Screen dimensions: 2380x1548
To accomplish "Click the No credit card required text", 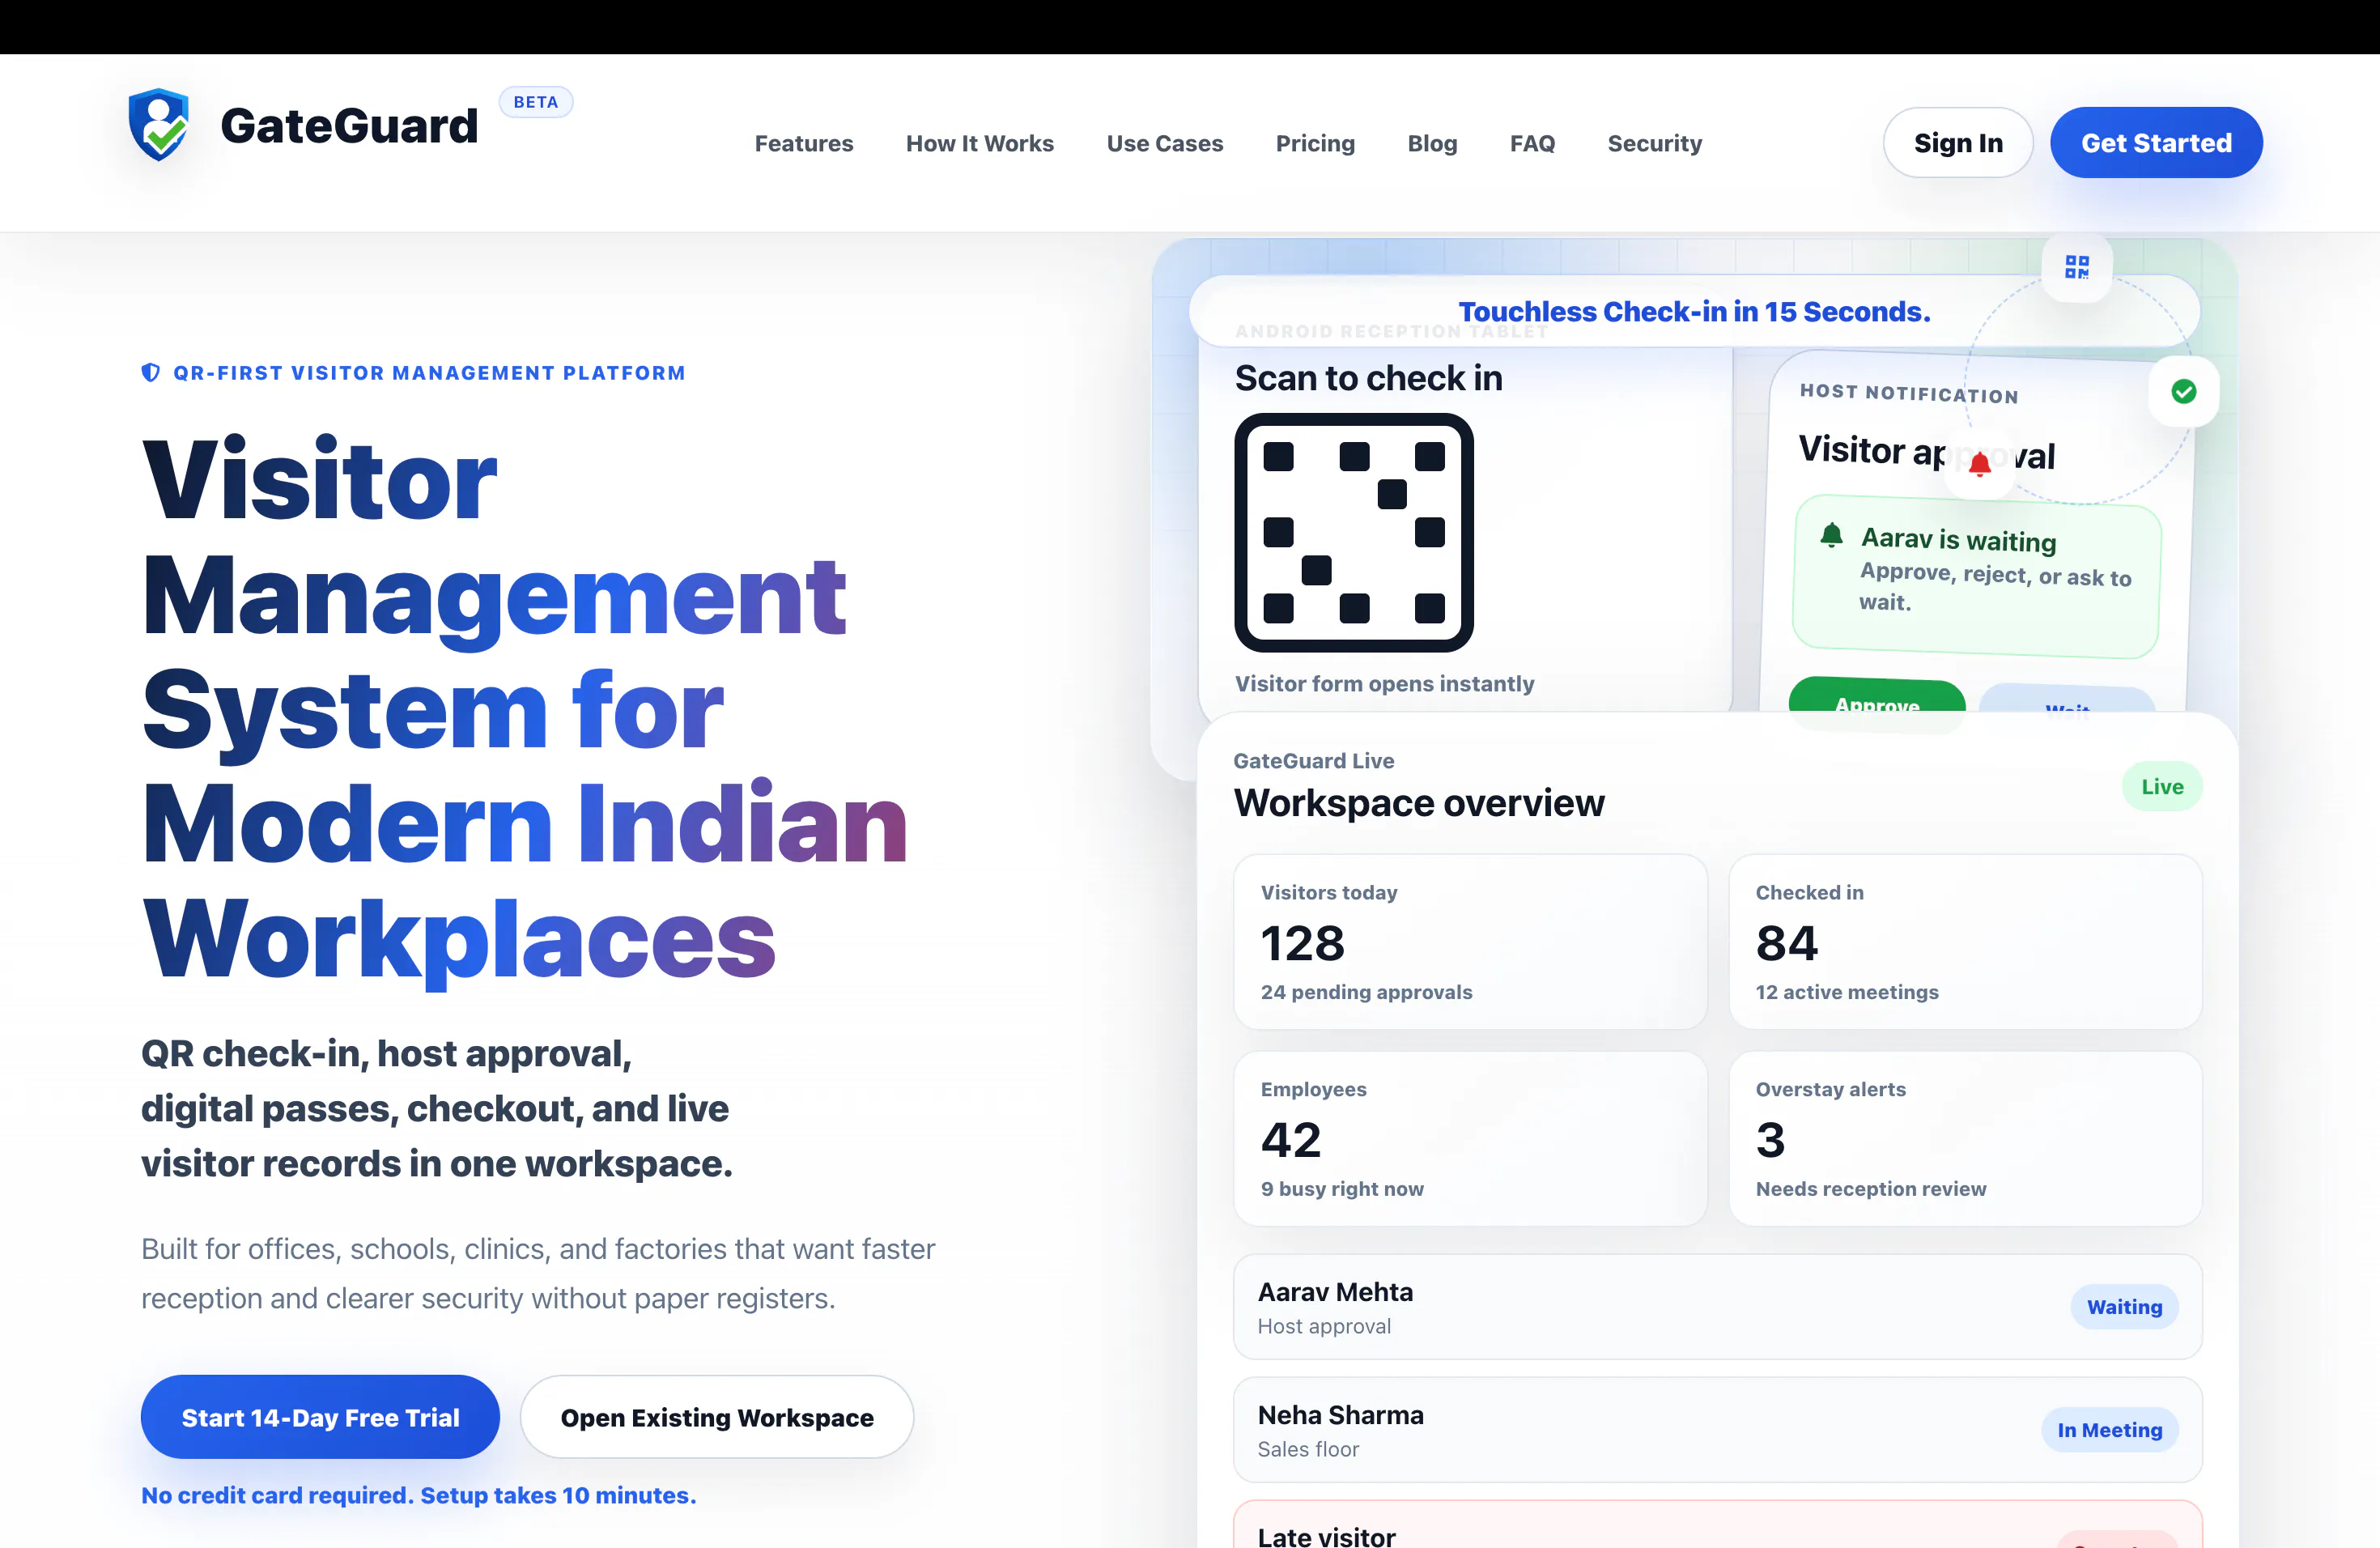I will click(418, 1495).
